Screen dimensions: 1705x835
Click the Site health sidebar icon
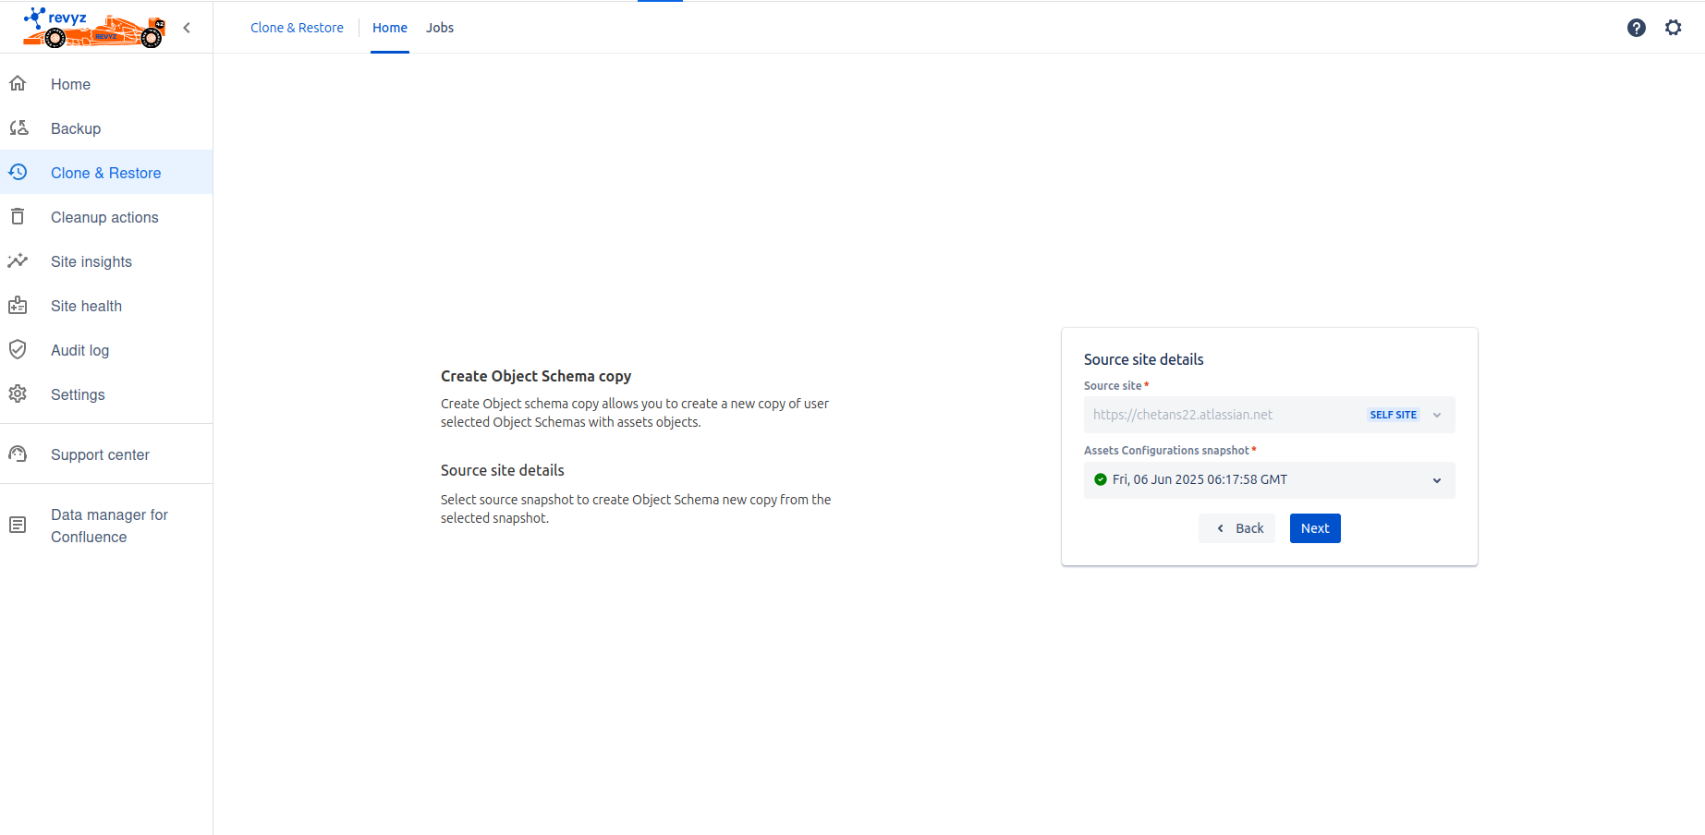[18, 305]
